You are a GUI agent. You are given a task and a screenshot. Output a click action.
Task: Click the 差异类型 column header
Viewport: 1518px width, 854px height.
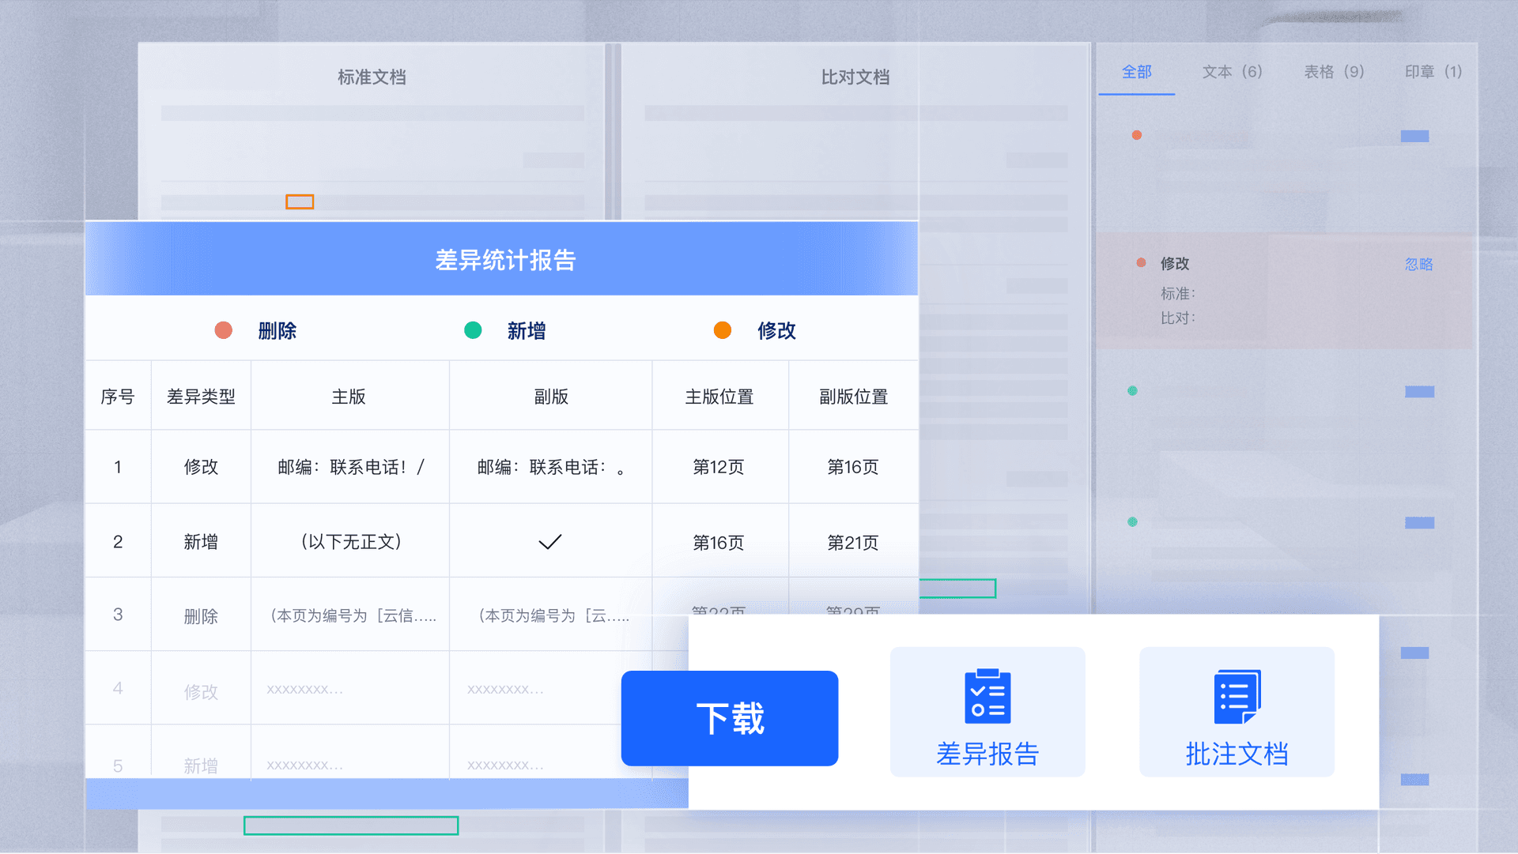(201, 397)
